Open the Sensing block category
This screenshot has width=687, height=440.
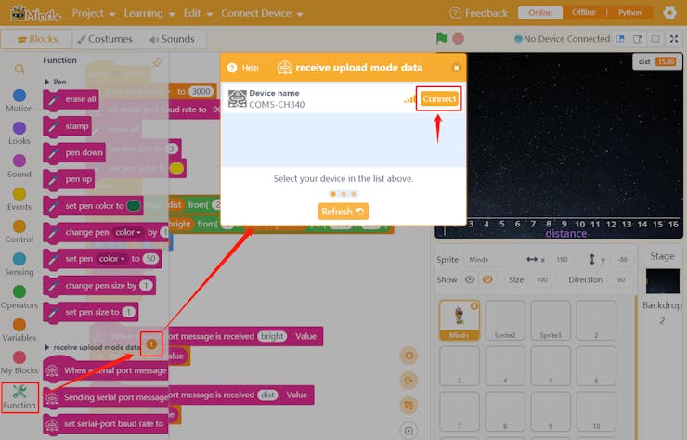[x=19, y=265]
